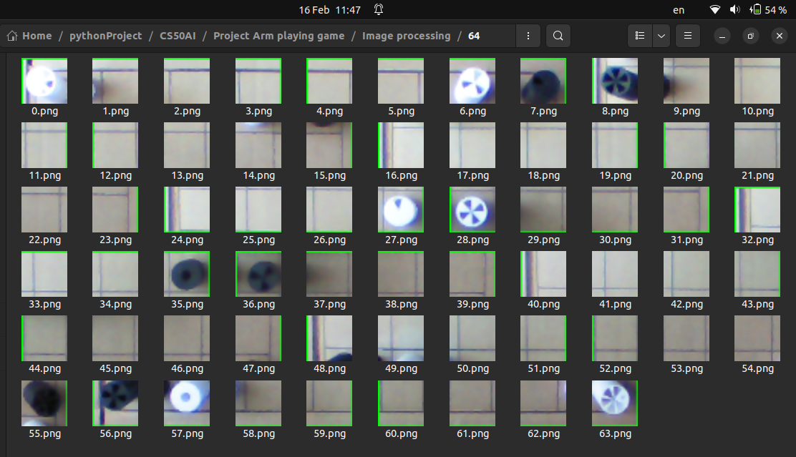The height and width of the screenshot is (457, 796).
Task: Open the path bar options menu (three dots)
Action: (x=528, y=36)
